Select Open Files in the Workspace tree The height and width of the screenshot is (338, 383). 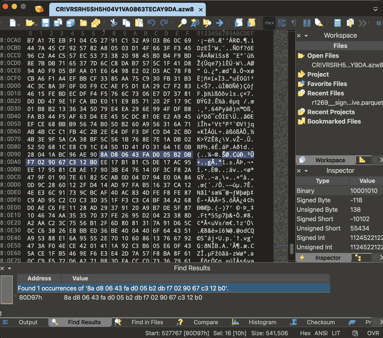[323, 56]
